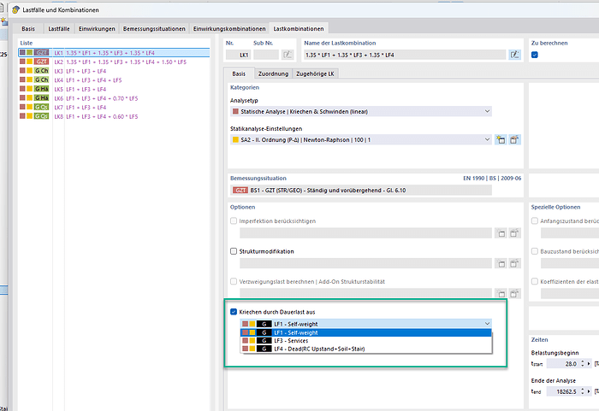The height and width of the screenshot is (411, 599).
Task: Switch to the Lastfälle tab
Action: [59, 28]
